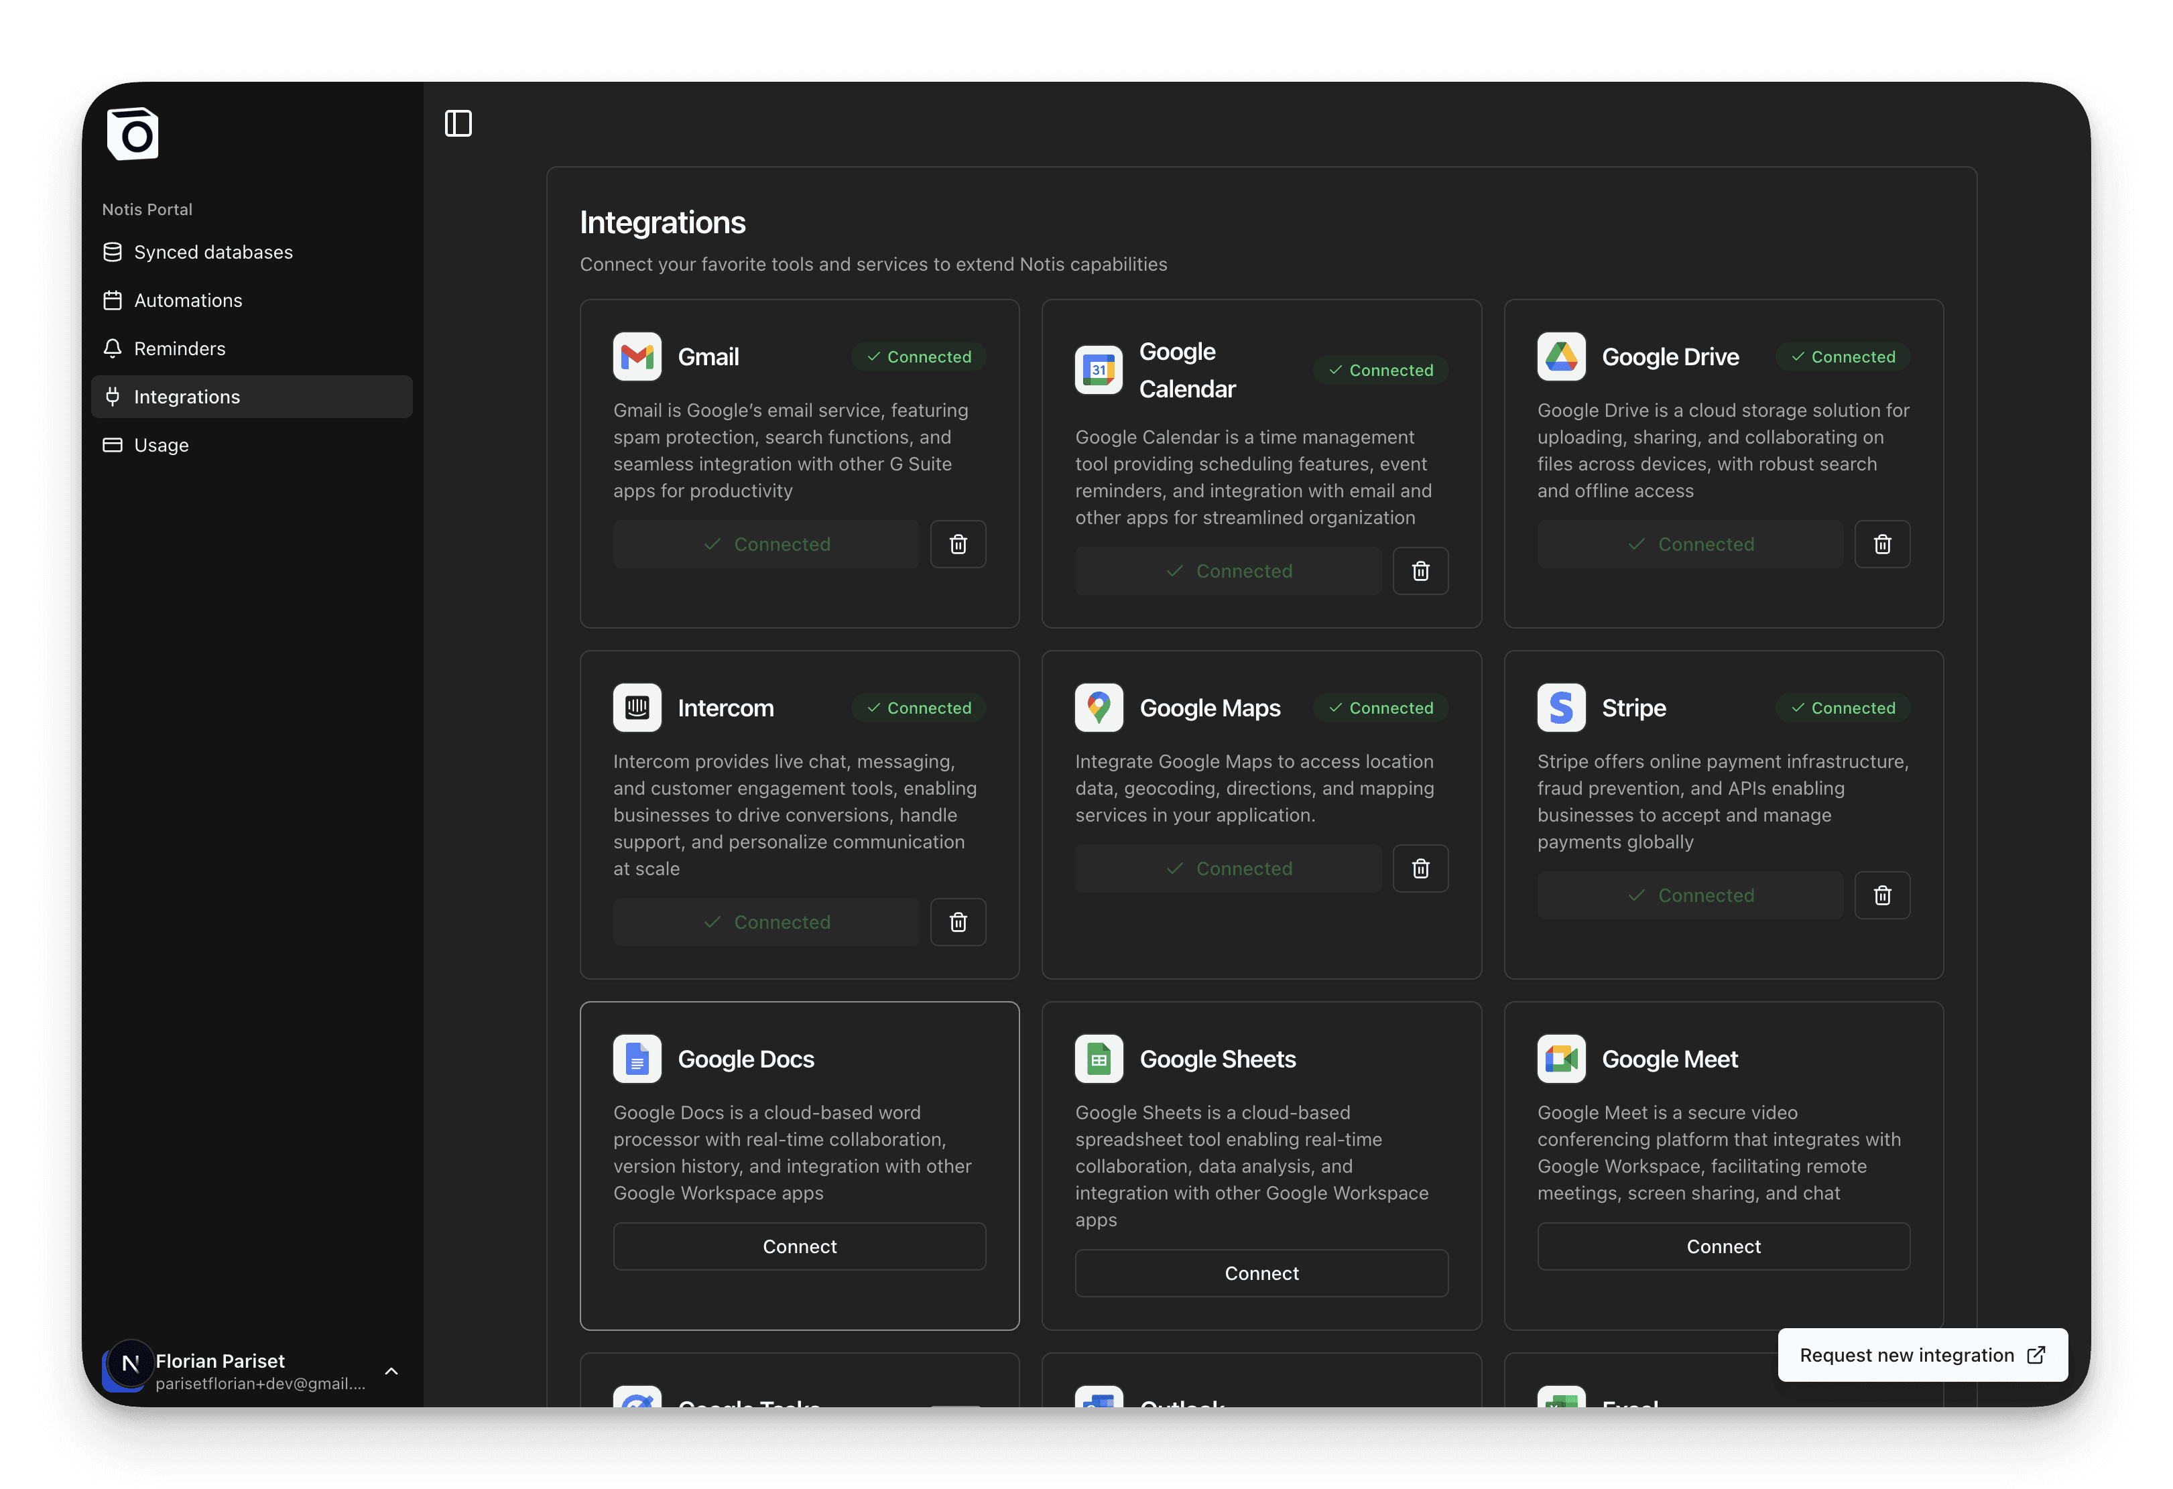Click Google Drive's large Connected button
The image size is (2173, 1489).
1690,544
